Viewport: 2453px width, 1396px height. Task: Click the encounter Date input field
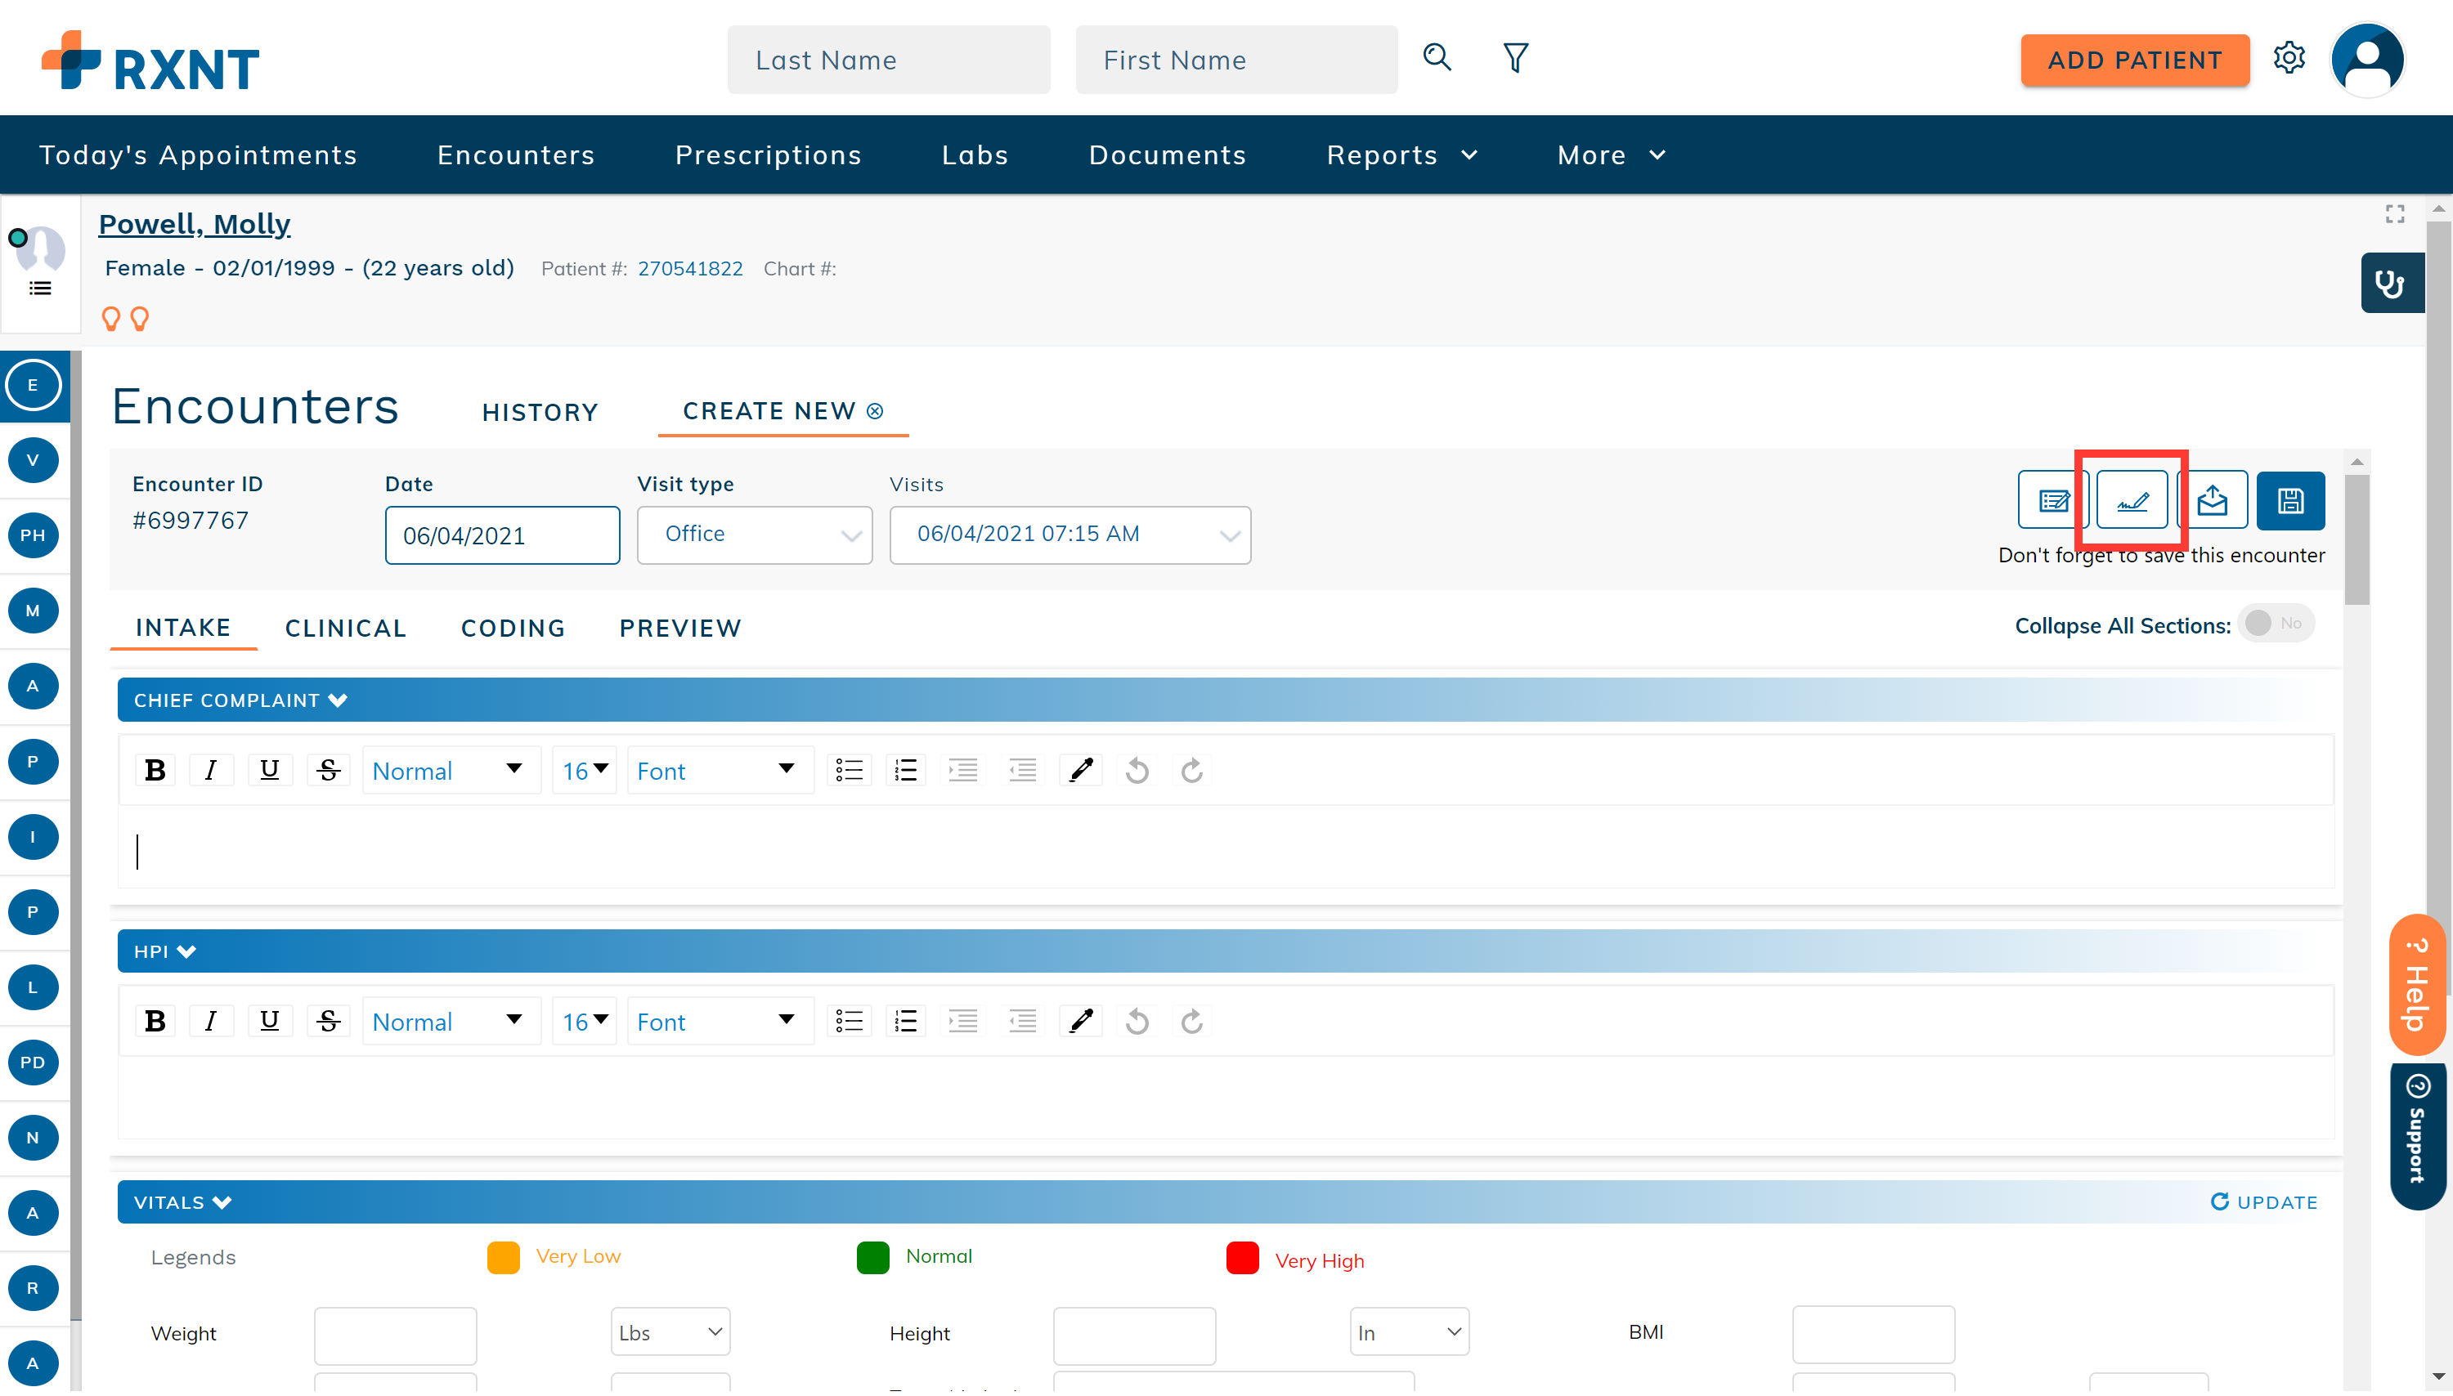pos(501,535)
